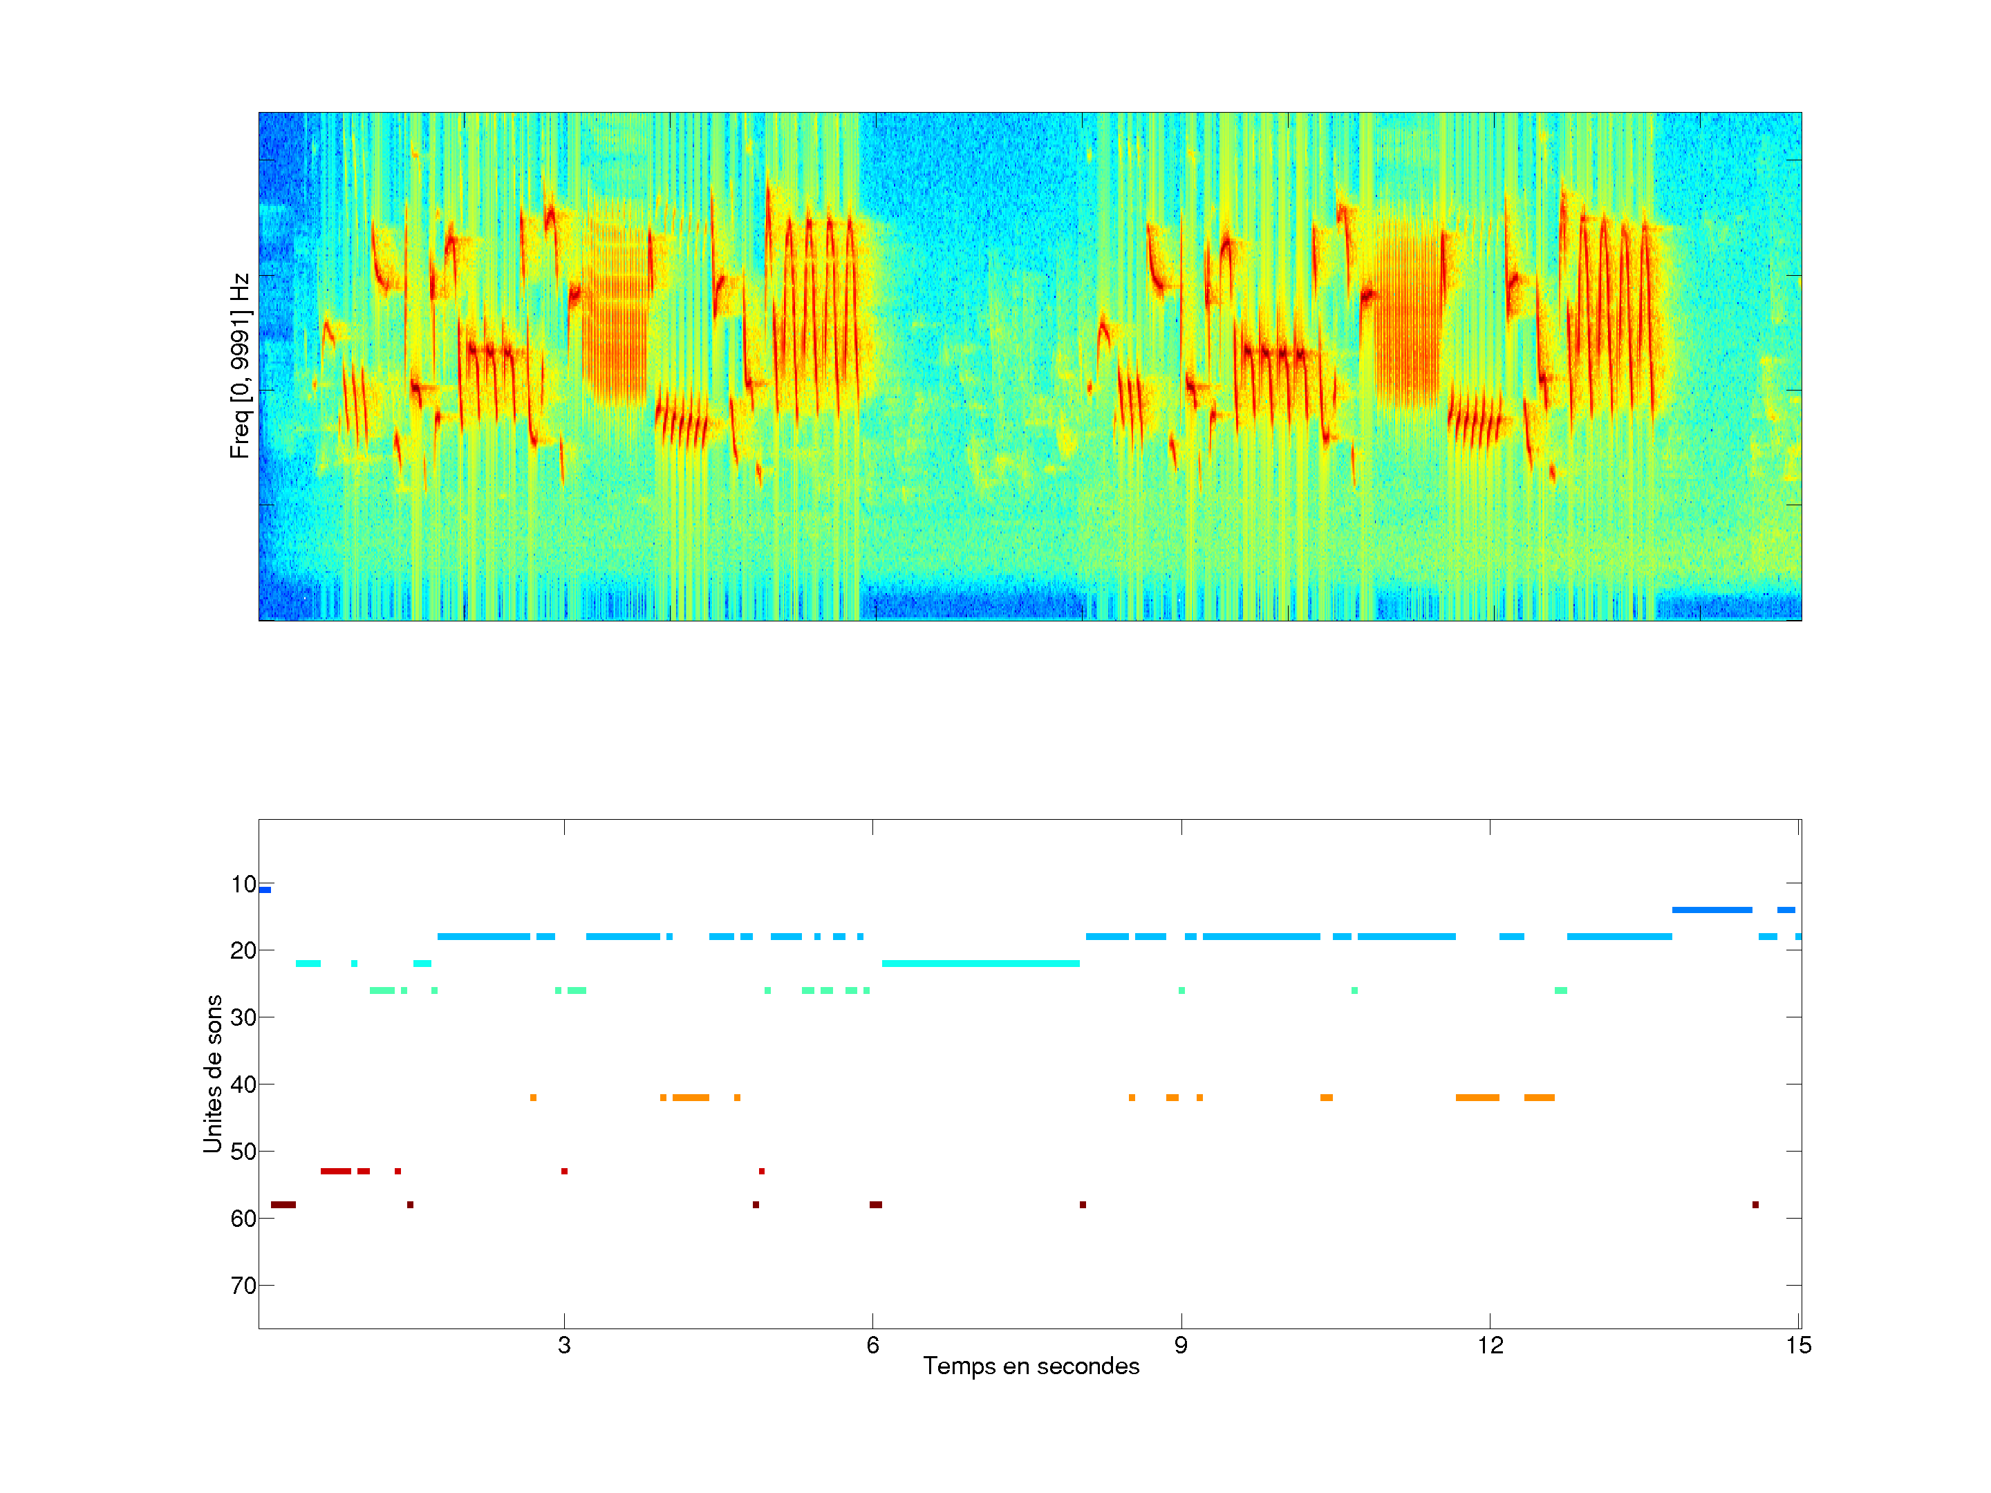Viewport: 1991px width, 1493px height.
Task: Click the y-axis tick label 20
Action: (x=243, y=950)
